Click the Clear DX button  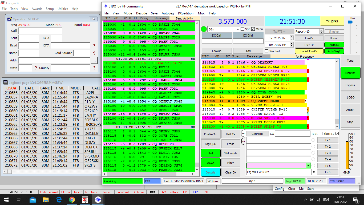[x=231, y=172]
